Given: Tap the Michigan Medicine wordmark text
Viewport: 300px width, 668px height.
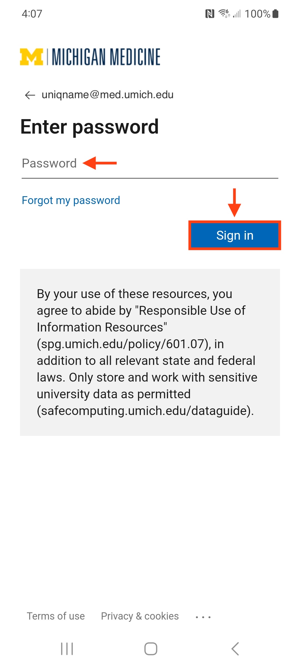Looking at the screenshot, I should [x=106, y=57].
